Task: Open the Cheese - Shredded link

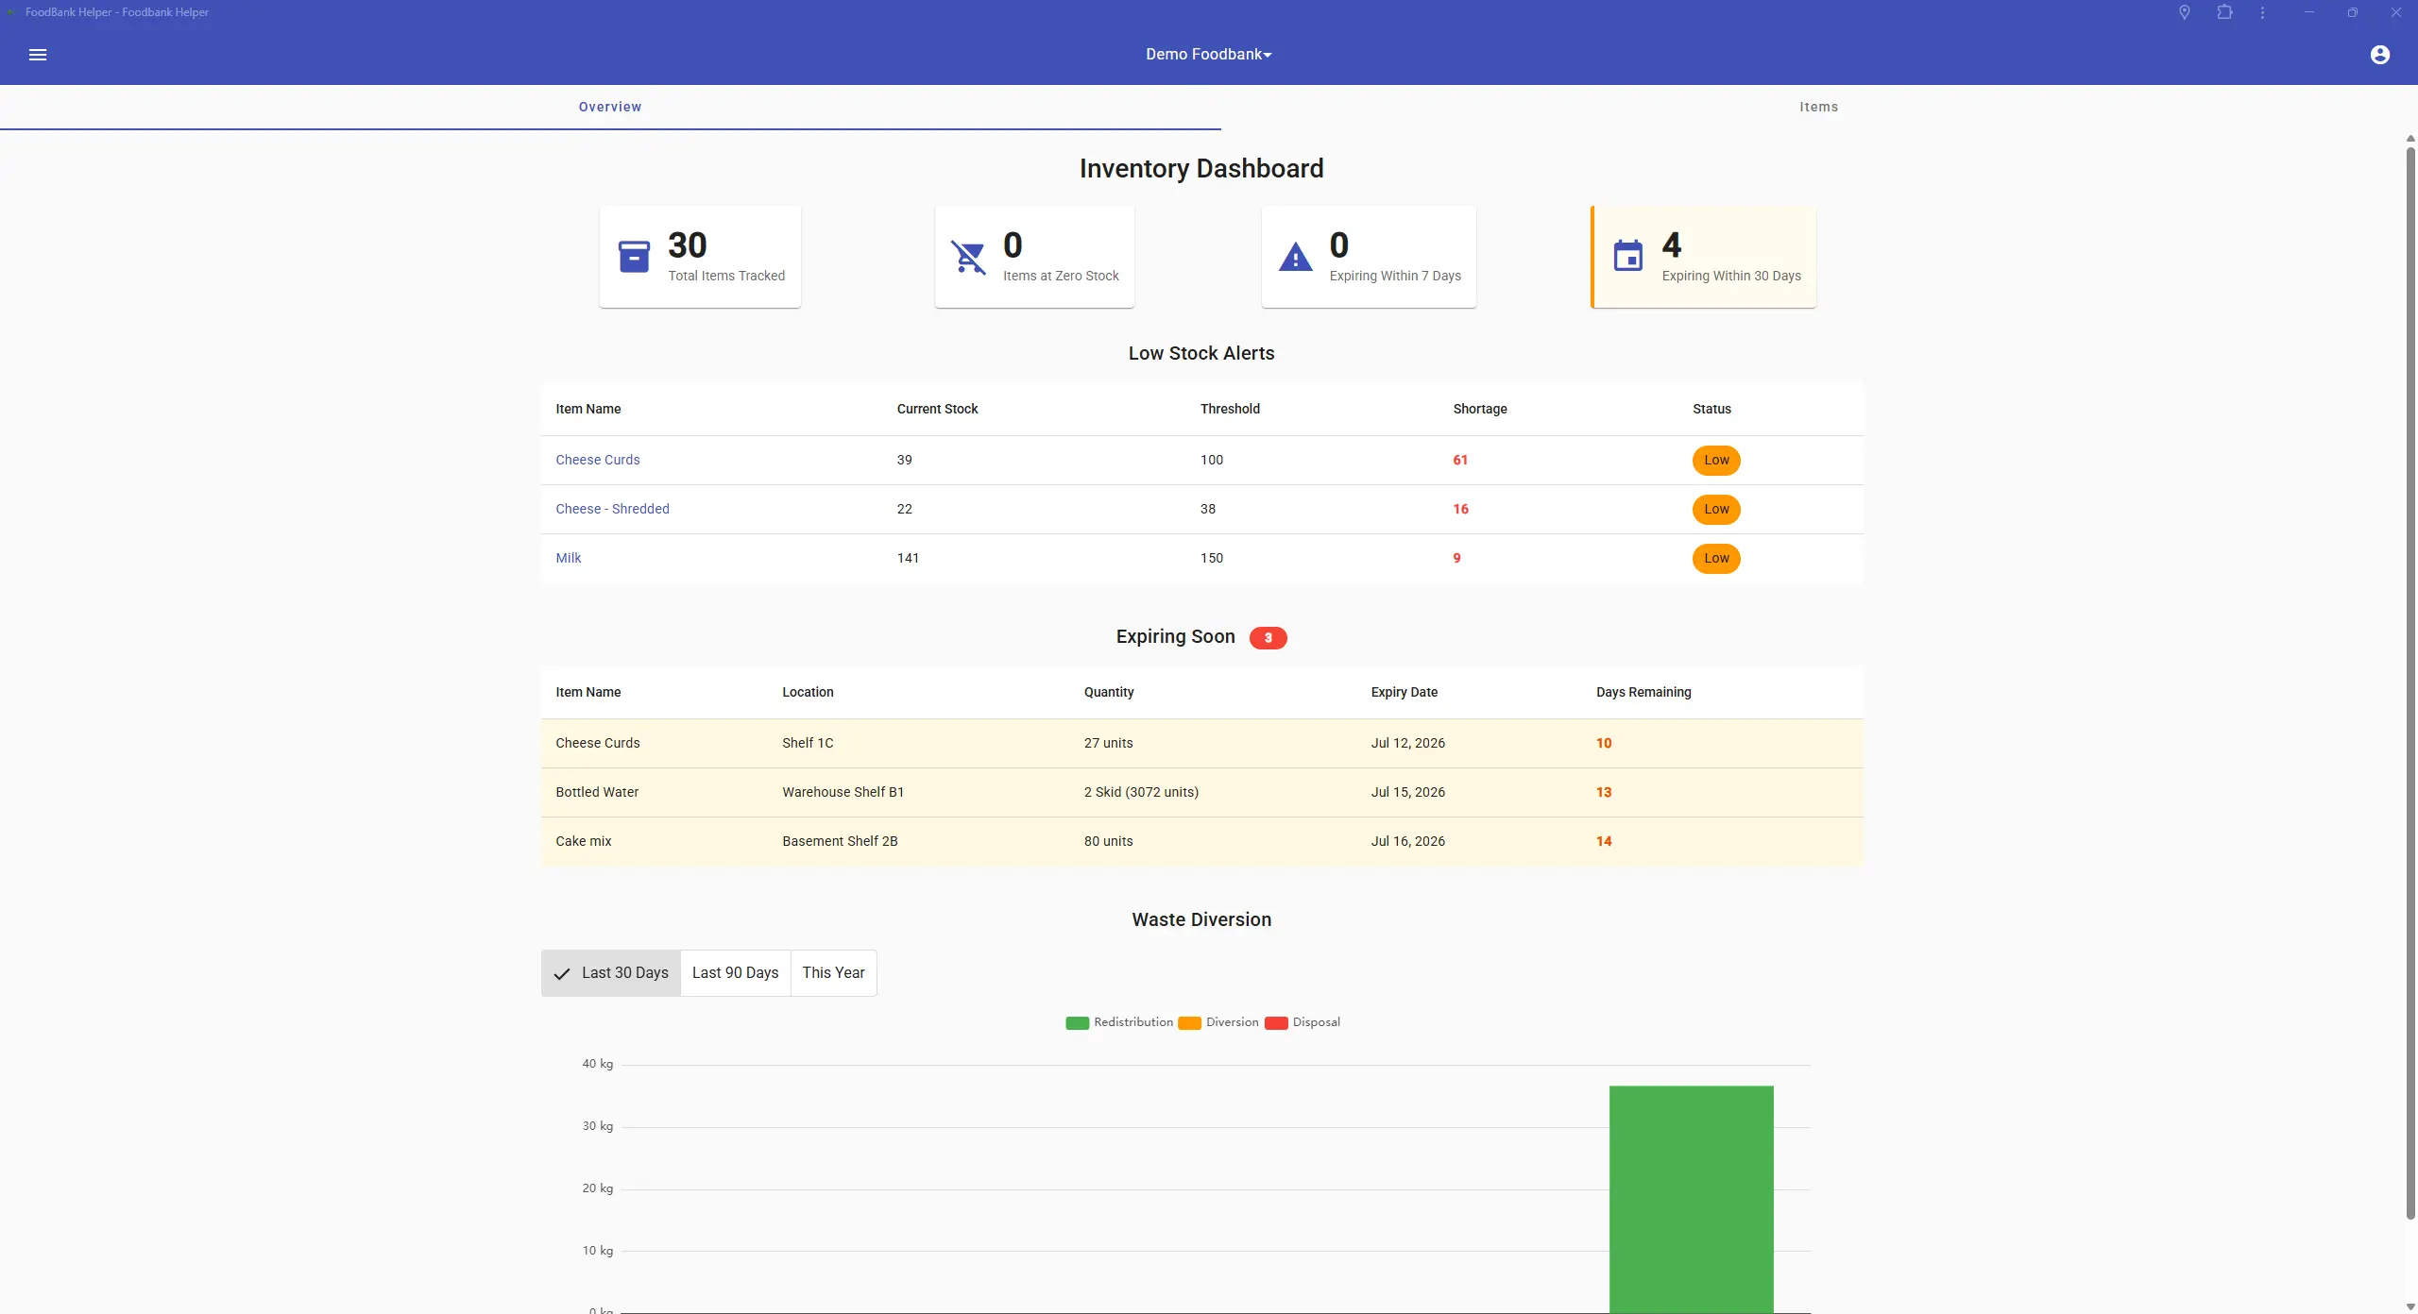Action: click(612, 509)
